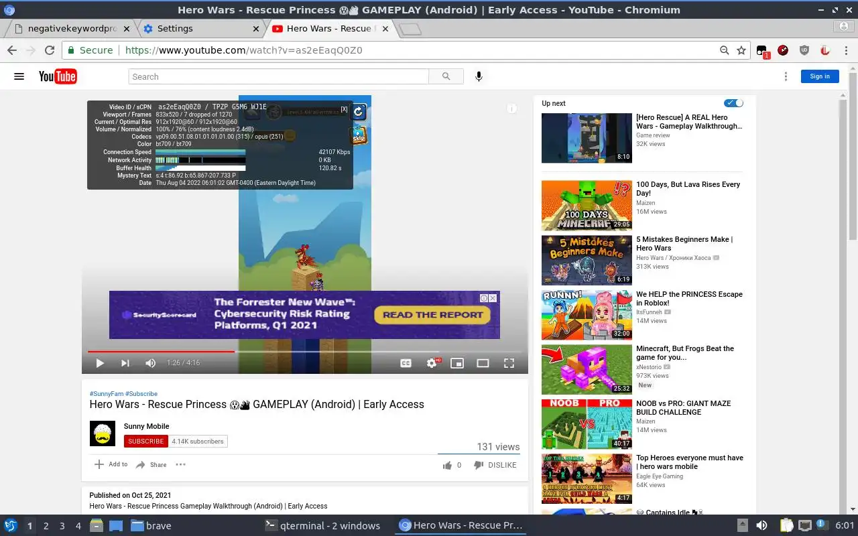Screen dimensions: 858x536
Task: Close the Hero Wars YouTube tab
Action: [x=386, y=29]
